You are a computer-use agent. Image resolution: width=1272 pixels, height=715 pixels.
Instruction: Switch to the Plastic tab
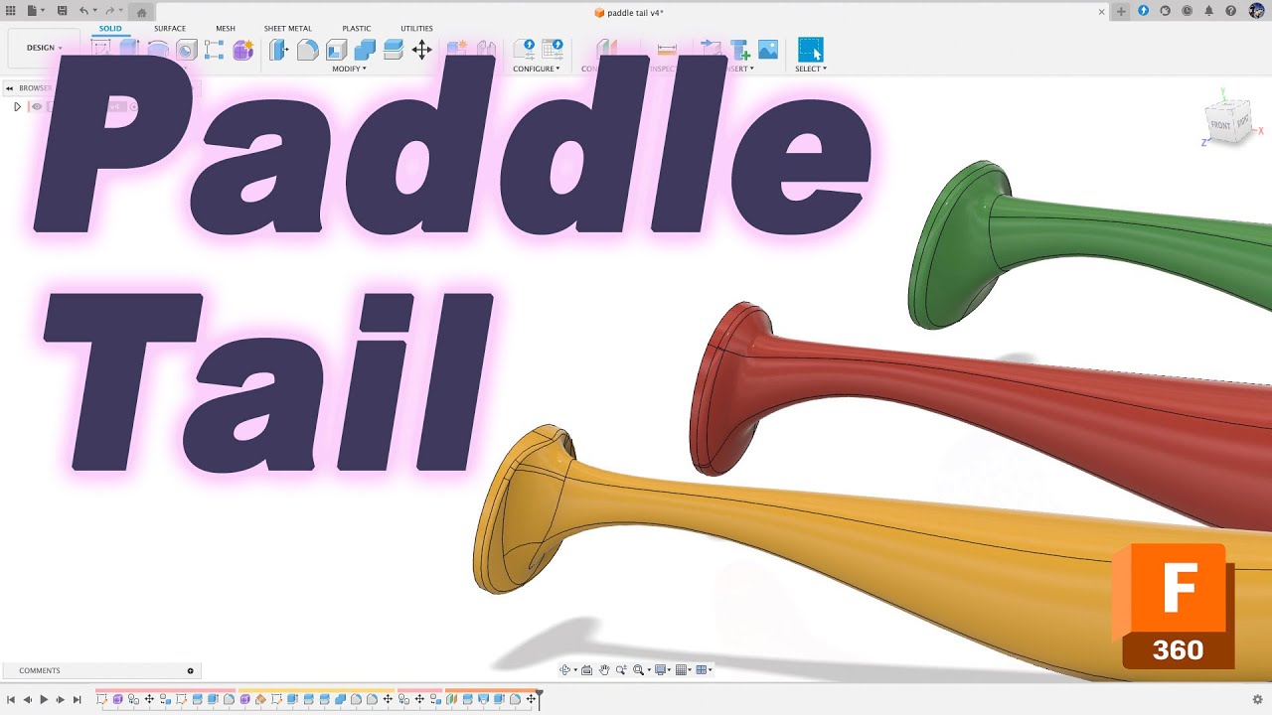[x=357, y=29]
